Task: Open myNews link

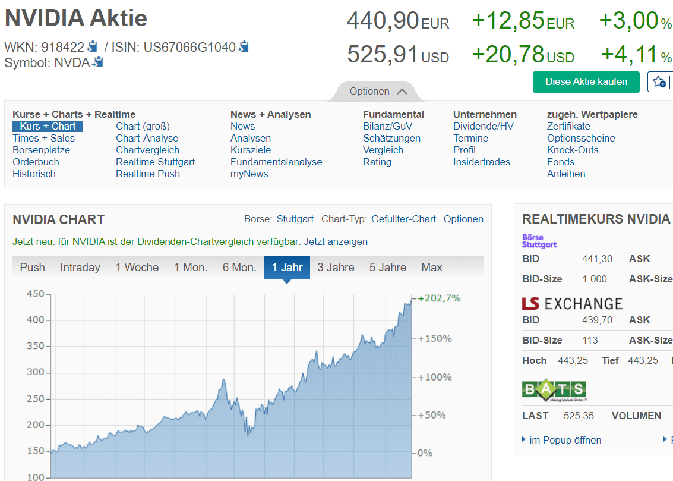Action: 249,174
